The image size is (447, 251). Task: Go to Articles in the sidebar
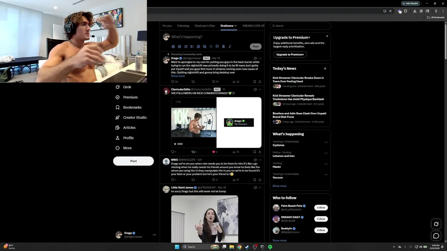pyautogui.click(x=125, y=128)
